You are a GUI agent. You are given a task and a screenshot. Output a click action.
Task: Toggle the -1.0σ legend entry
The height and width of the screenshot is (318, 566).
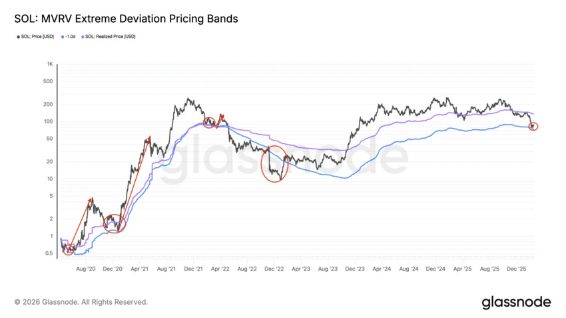pyautogui.click(x=69, y=37)
